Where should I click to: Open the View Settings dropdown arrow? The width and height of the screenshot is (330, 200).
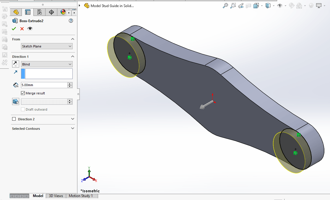coord(324,6)
